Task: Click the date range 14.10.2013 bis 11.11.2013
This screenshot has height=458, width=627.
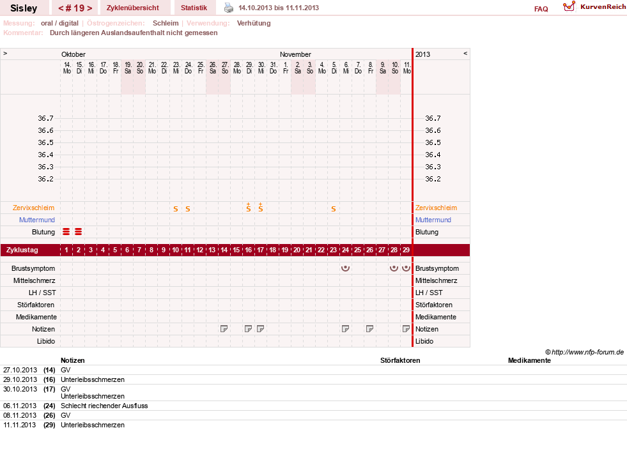Action: click(x=279, y=8)
